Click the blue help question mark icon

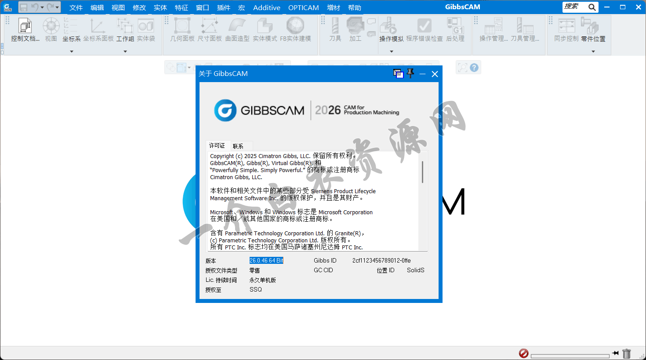[474, 68]
